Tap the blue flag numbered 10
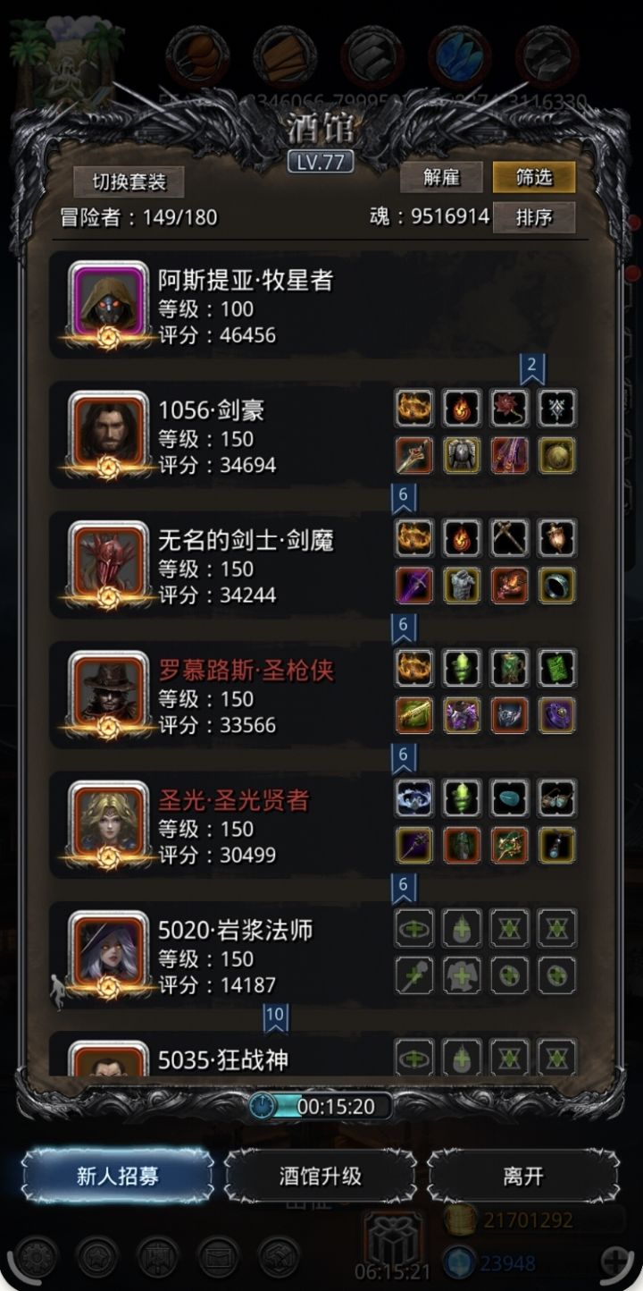The width and height of the screenshot is (643, 1291). click(275, 1017)
